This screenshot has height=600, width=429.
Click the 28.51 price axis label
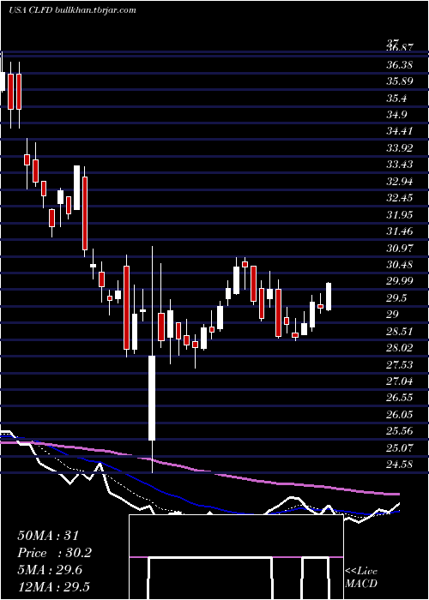(x=399, y=331)
